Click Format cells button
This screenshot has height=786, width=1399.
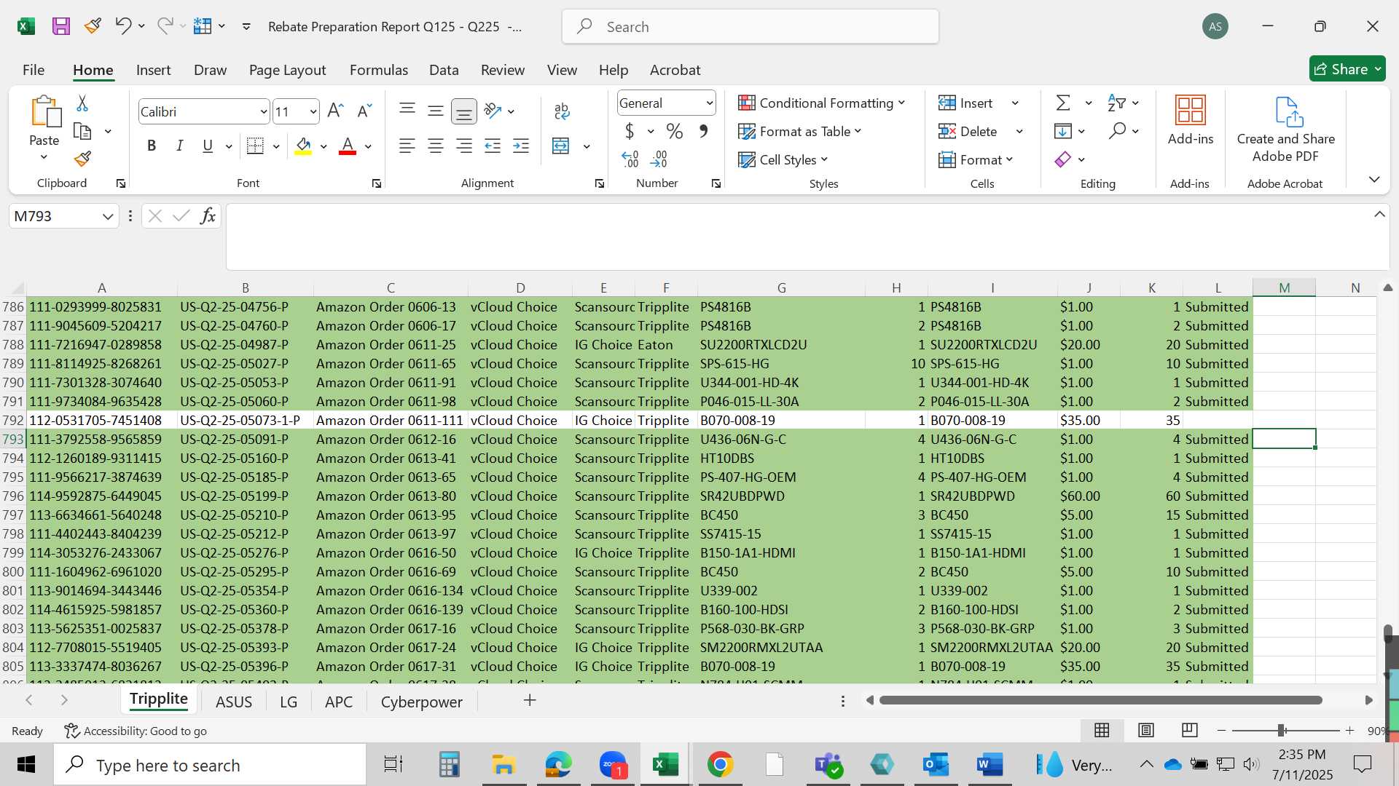tap(976, 159)
